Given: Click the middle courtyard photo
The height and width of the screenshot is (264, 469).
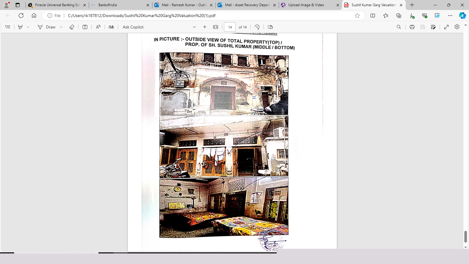Looking at the screenshot, I should [x=224, y=146].
